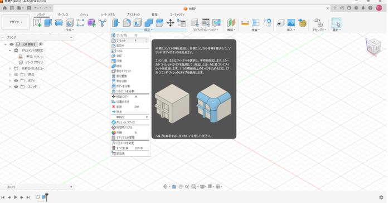Open the 作成 panel dropdown
Screen dimensions: 389x203
tap(70, 30)
